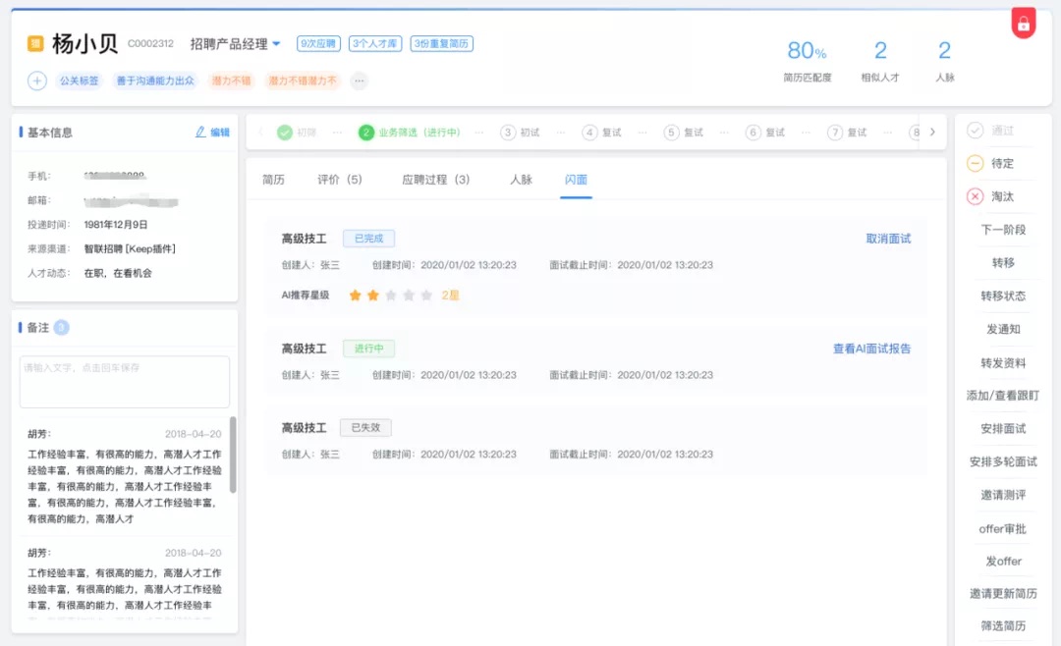Transfer the candidate via 转移
Screen dimensions: 1061x646
pos(1003,261)
